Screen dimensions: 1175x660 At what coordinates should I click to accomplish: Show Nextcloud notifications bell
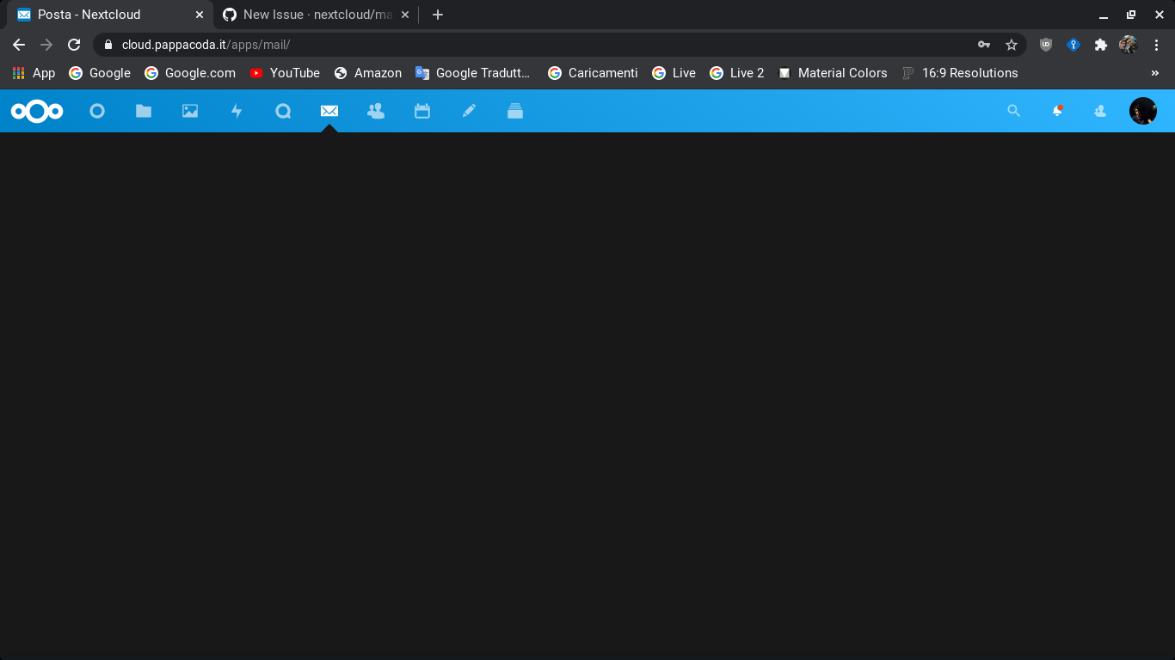coord(1057,111)
